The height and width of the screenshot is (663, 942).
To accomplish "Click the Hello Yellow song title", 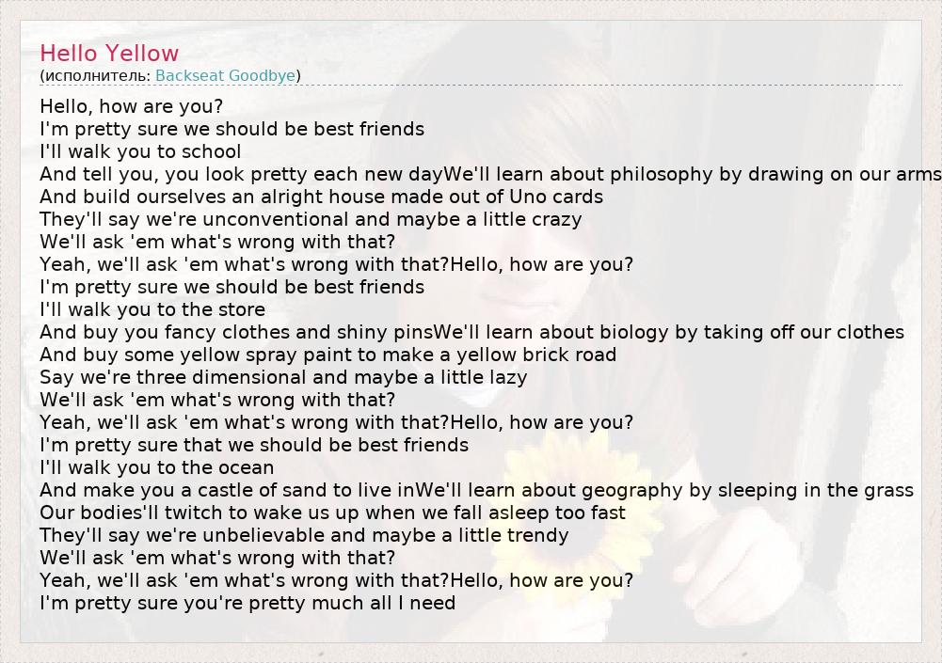I will point(109,54).
